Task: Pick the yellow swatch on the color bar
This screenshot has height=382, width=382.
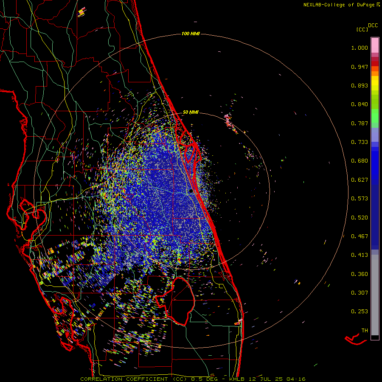Action: coord(375,83)
